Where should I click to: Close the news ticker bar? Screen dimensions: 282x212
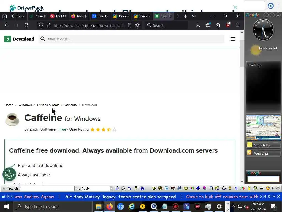click(278, 197)
